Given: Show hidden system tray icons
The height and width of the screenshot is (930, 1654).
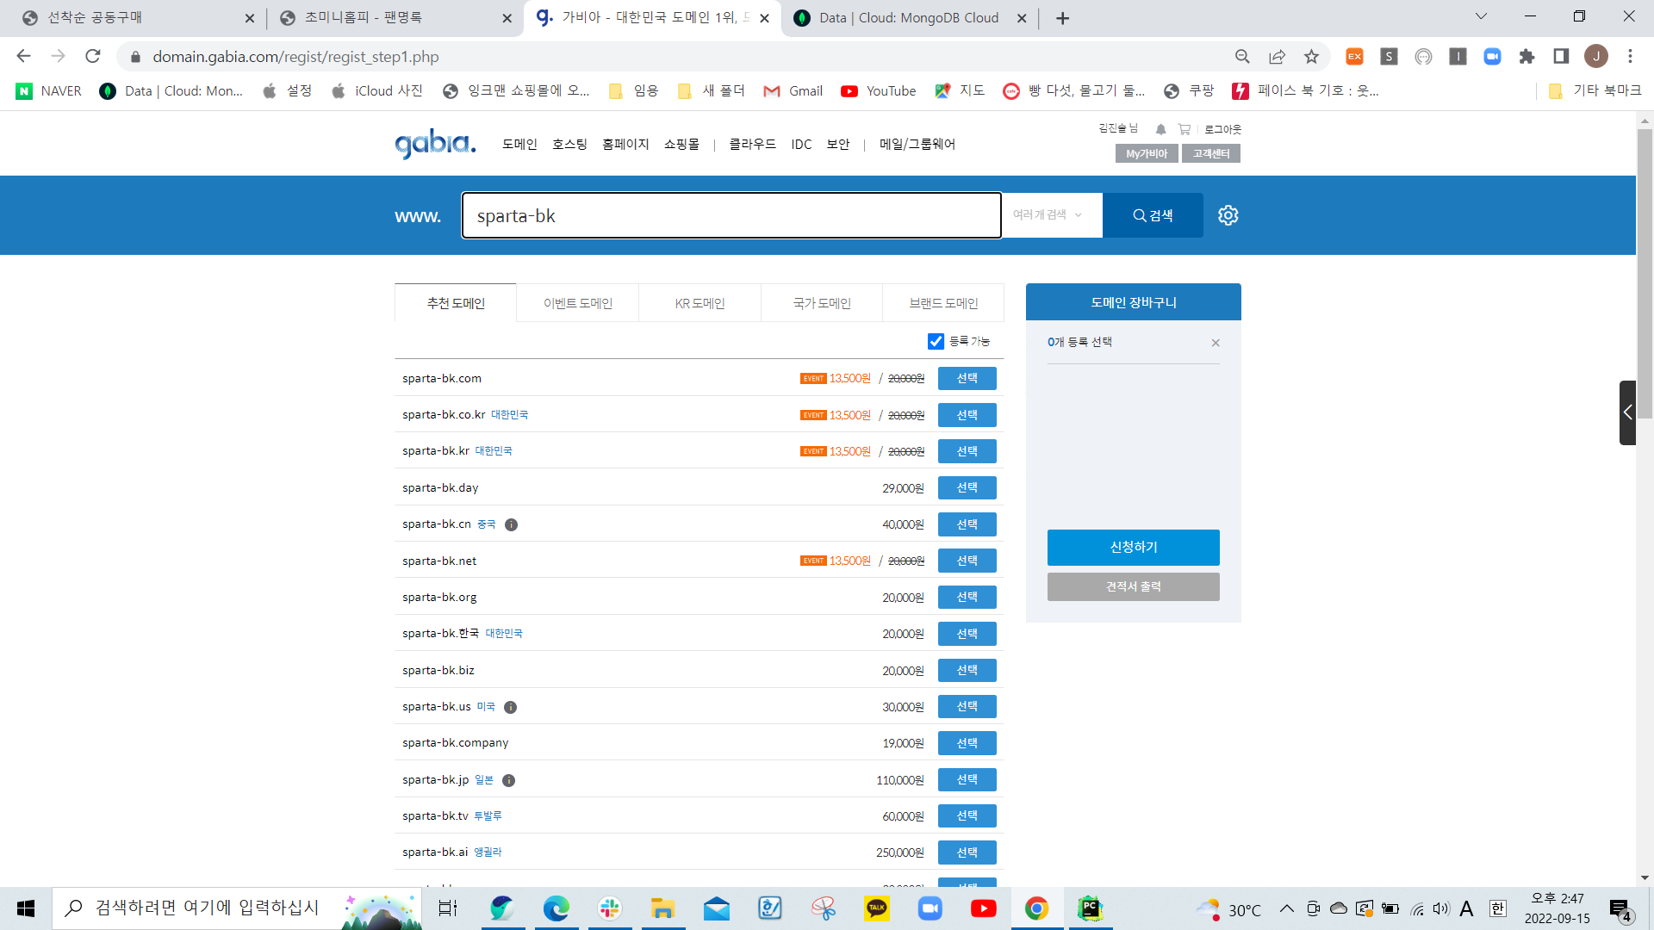Looking at the screenshot, I should click(x=1286, y=908).
